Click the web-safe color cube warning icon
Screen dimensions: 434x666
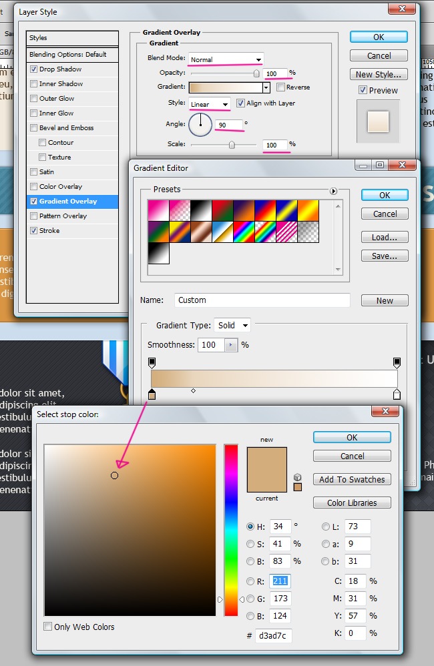pyautogui.click(x=298, y=477)
